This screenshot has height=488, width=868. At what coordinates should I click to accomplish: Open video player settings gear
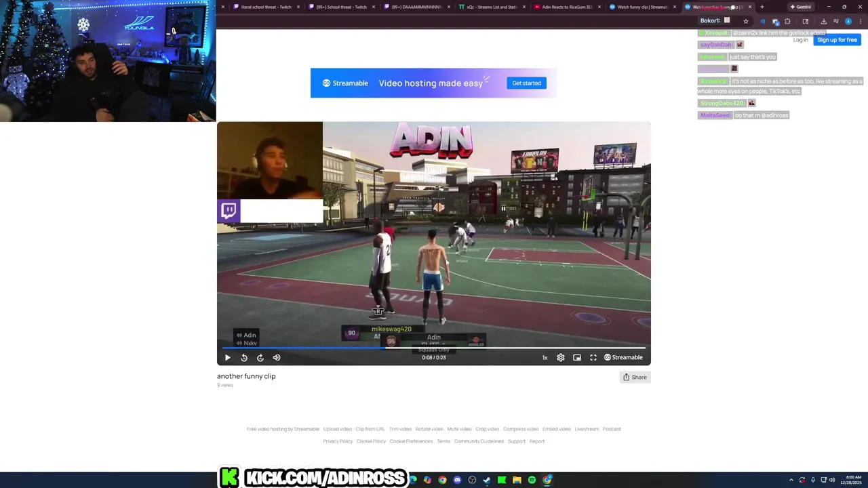point(561,357)
